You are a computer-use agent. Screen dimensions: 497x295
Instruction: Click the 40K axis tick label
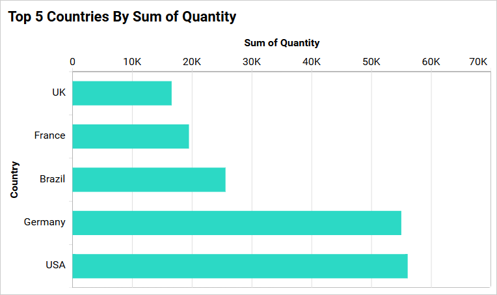click(x=312, y=61)
